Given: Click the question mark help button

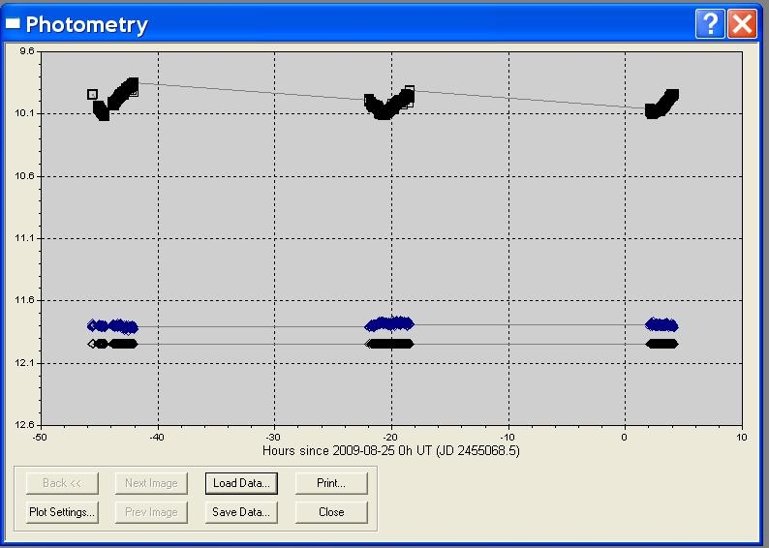Looking at the screenshot, I should [x=710, y=24].
